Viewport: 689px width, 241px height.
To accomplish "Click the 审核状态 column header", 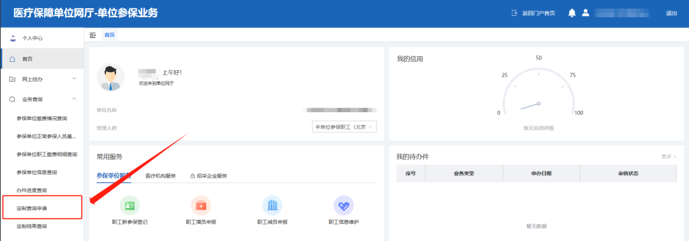I will point(628,173).
